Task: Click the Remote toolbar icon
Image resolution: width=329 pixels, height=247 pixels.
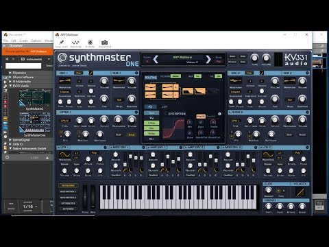Action: click(90, 43)
